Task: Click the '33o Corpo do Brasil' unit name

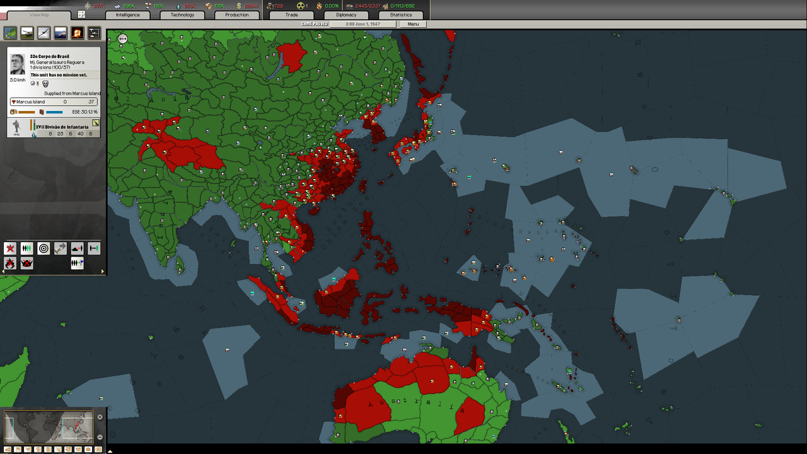Action: coord(50,57)
